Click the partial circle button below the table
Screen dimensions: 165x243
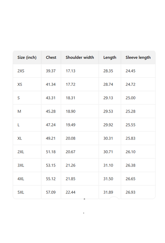114,199
